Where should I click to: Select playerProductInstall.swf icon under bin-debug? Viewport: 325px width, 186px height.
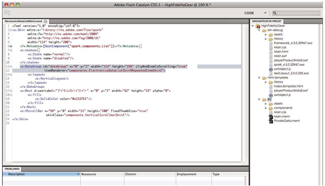[271, 60]
